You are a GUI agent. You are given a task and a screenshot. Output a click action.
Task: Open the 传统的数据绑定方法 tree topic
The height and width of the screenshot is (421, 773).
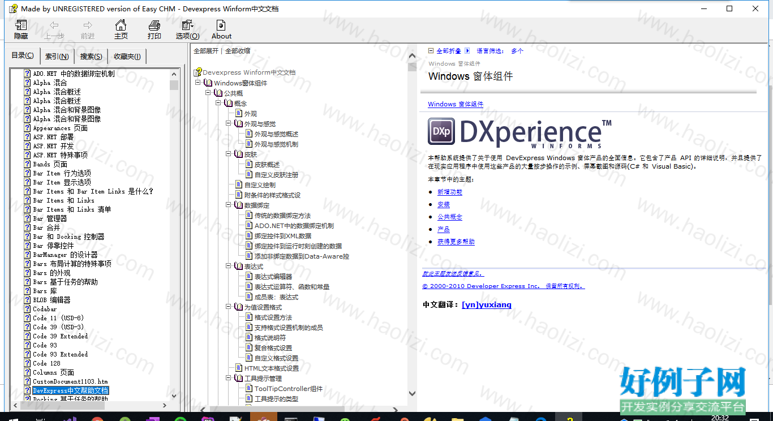[x=282, y=216]
